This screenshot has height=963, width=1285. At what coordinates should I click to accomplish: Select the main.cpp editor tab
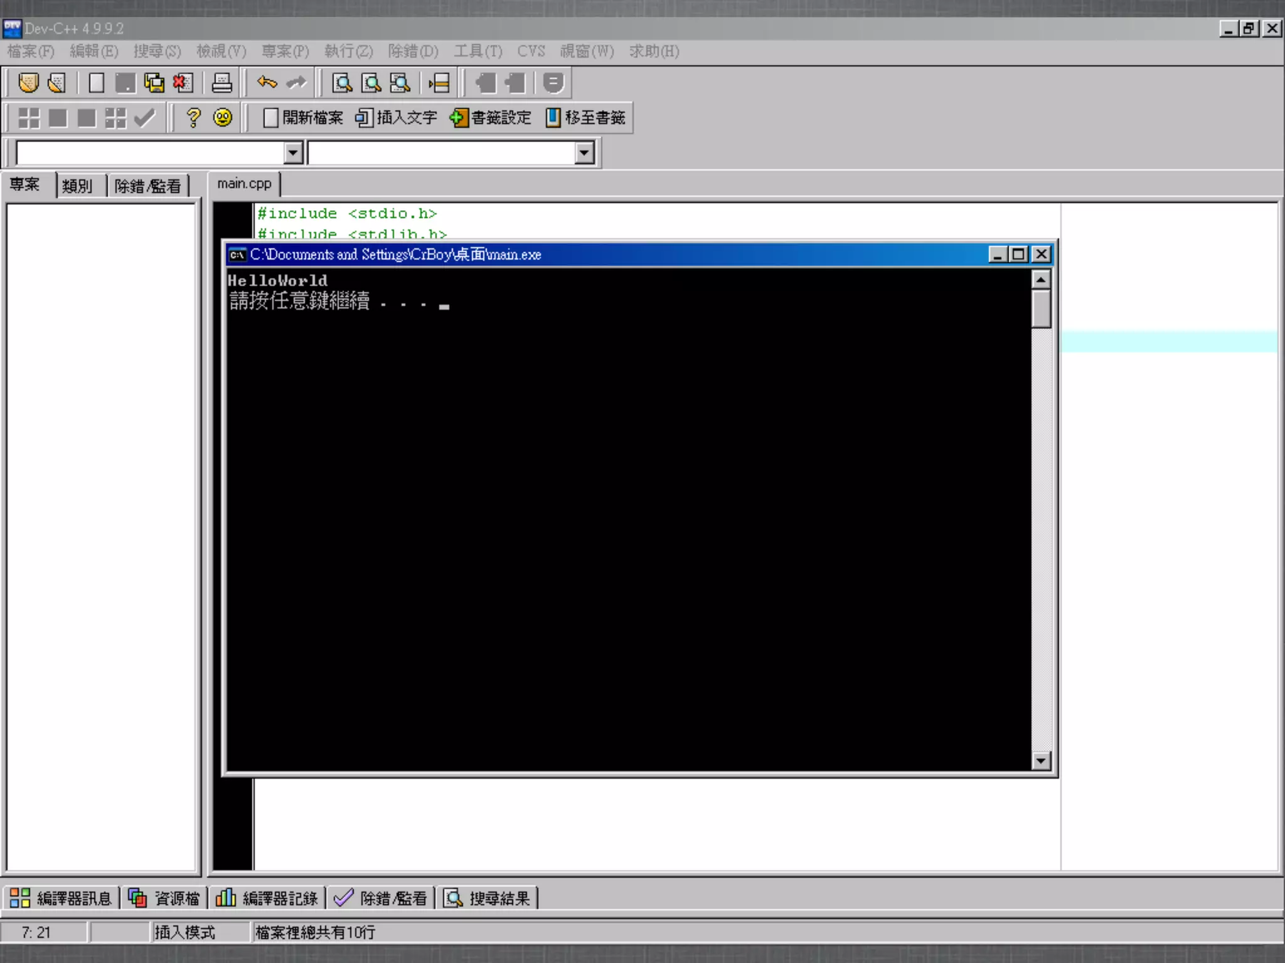pyautogui.click(x=244, y=184)
